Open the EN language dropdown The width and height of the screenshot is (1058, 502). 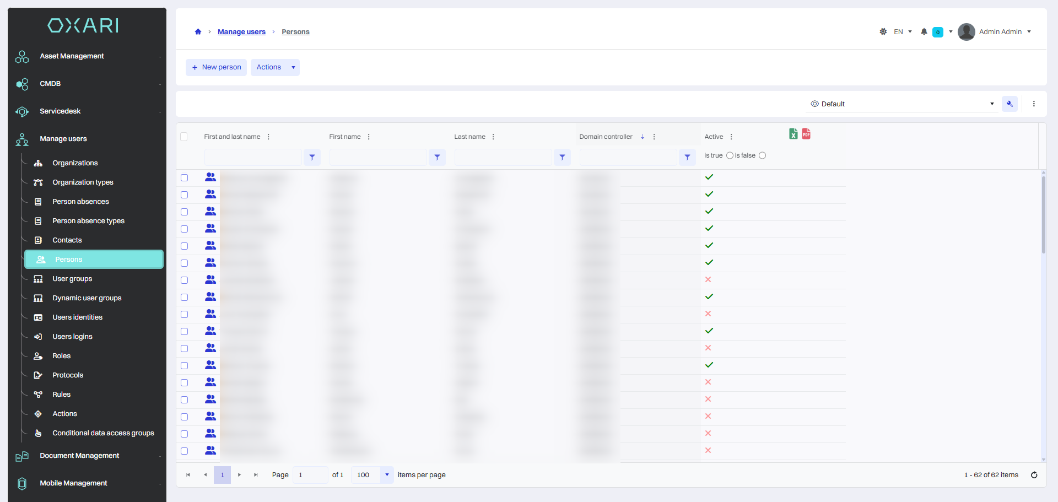pyautogui.click(x=903, y=31)
